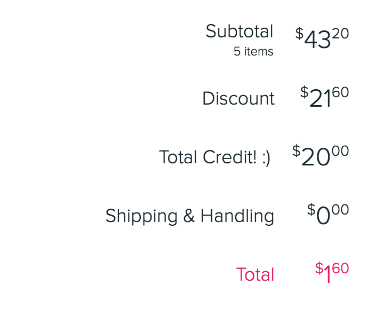
Task: Click the dollar sign beside 20
Action: pyautogui.click(x=297, y=150)
